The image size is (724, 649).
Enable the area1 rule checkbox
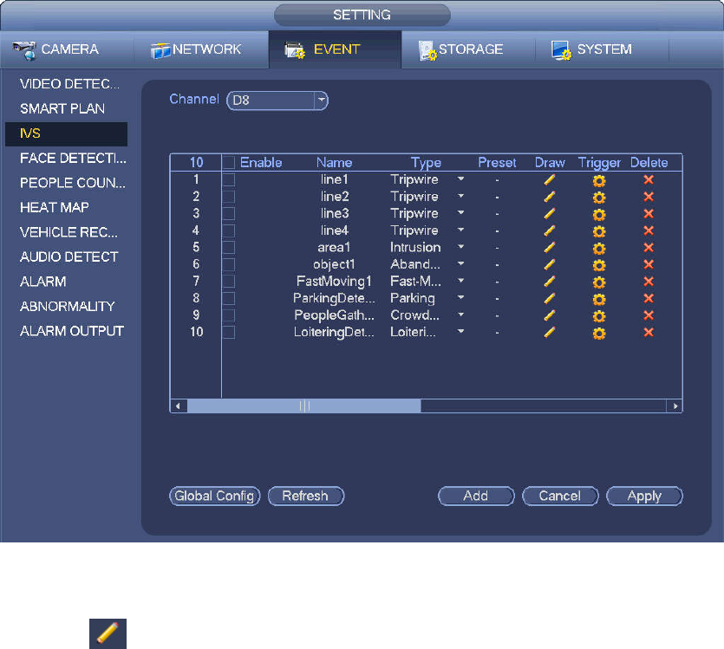[229, 248]
